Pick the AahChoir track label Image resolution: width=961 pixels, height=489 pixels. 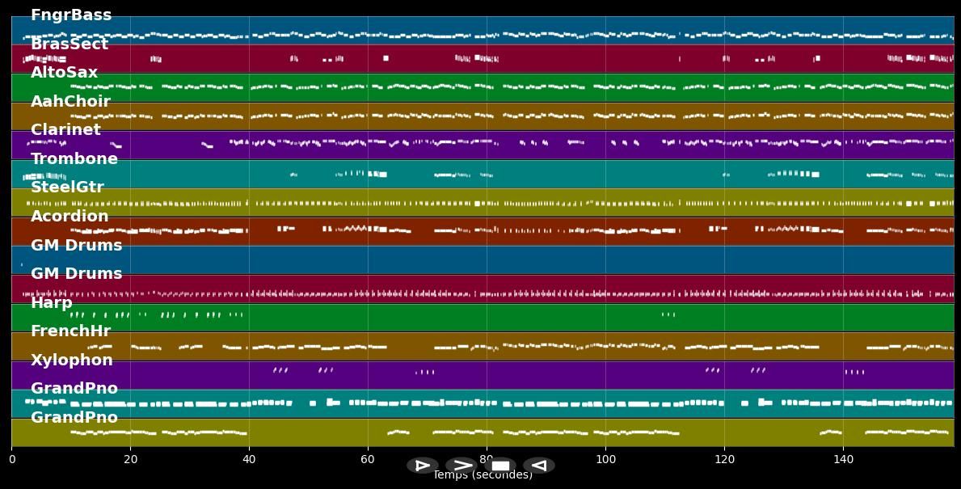(70, 102)
